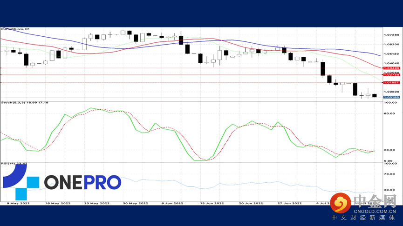Click the 30.00 RSI scale label
This screenshot has width=403, height=226.
click(x=389, y=190)
